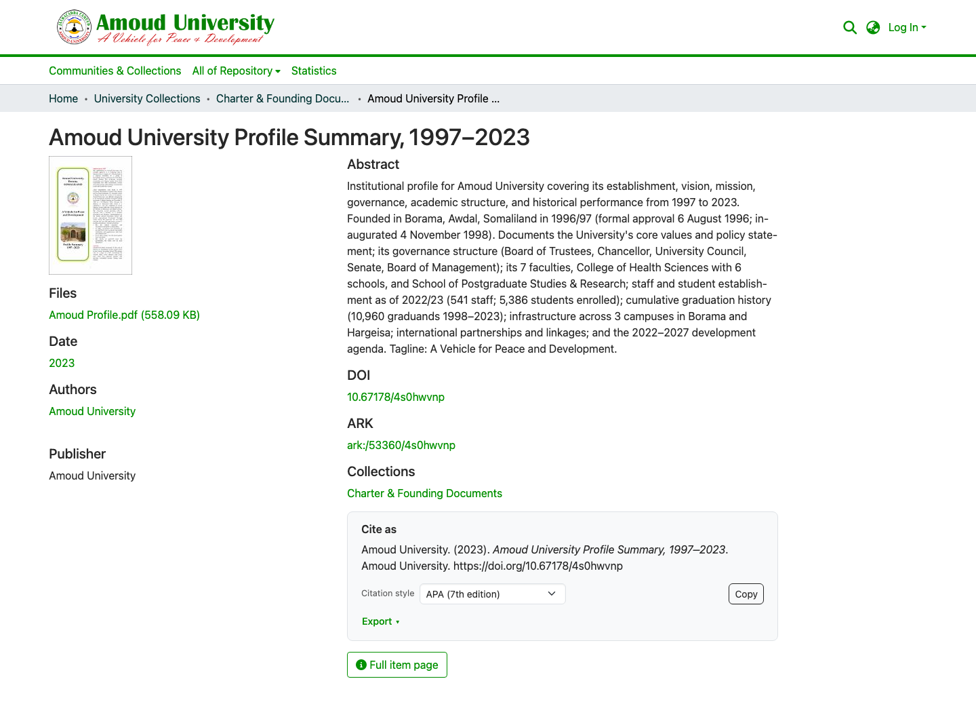976x719 pixels.
Task: Click the page title heading
Action: (289, 137)
